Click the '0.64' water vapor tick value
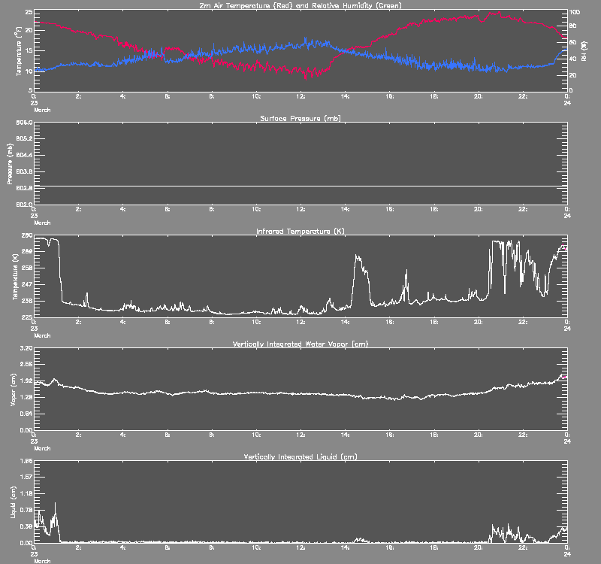The height and width of the screenshot is (564, 601). (26, 414)
